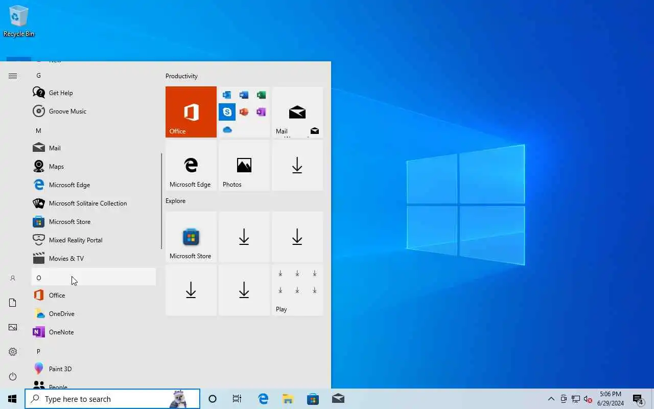Click the letter O section header
The width and height of the screenshot is (654, 409).
(94, 277)
